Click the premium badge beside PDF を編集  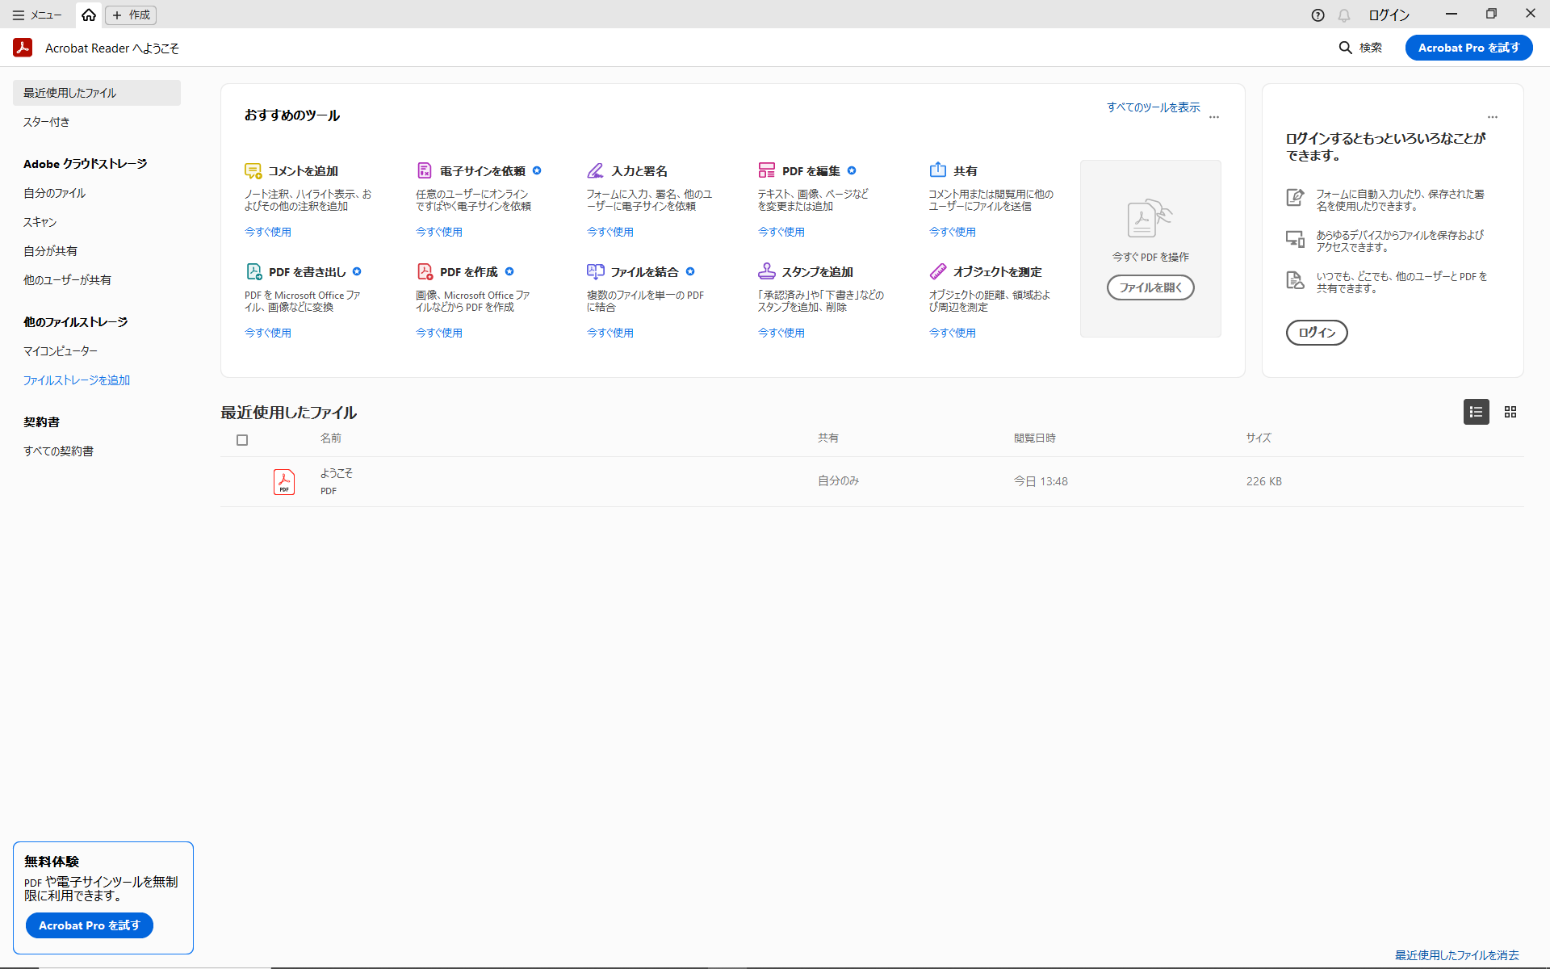point(852,170)
